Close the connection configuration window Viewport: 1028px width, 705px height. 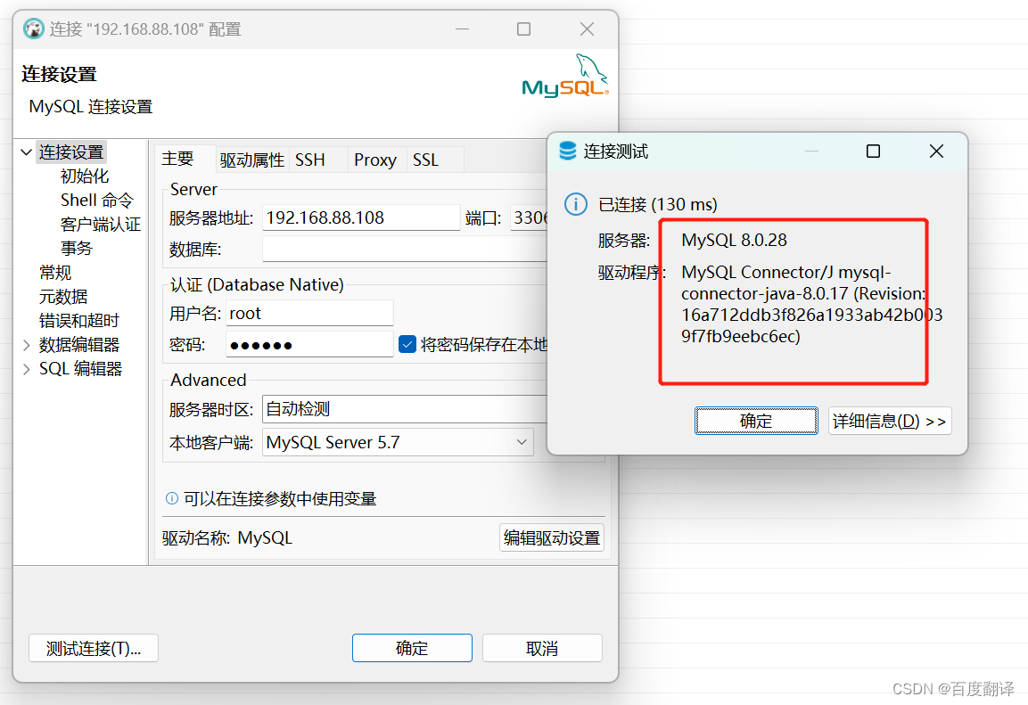click(587, 29)
